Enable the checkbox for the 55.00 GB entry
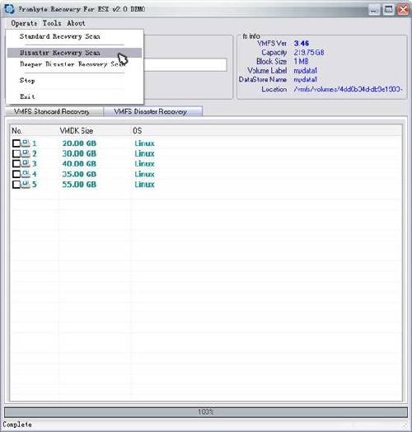 [16, 185]
